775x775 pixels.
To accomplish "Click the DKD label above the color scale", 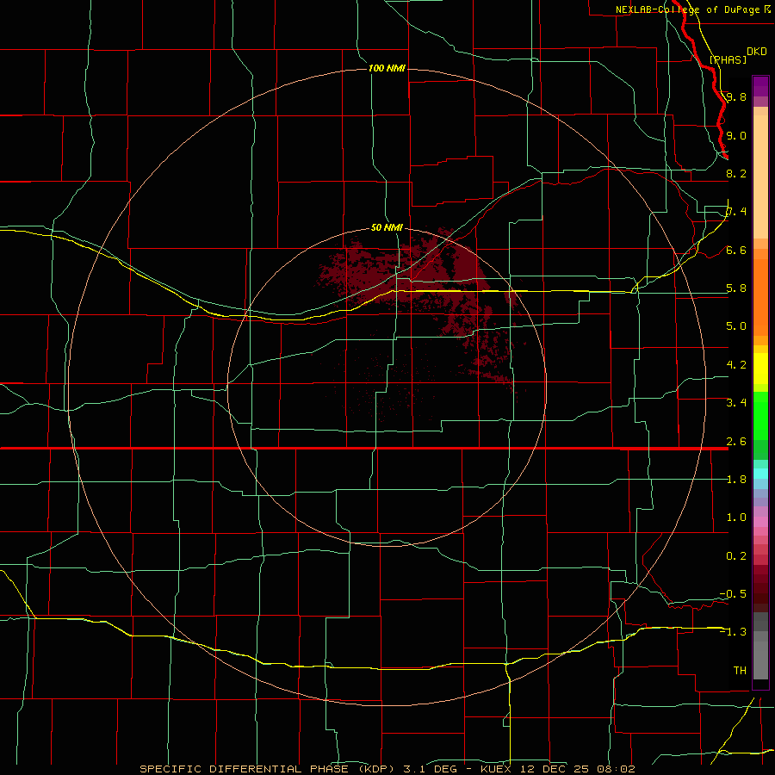I will [757, 51].
